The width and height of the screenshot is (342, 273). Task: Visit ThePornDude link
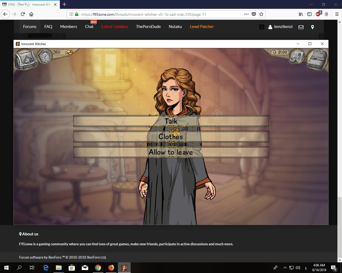pos(148,27)
